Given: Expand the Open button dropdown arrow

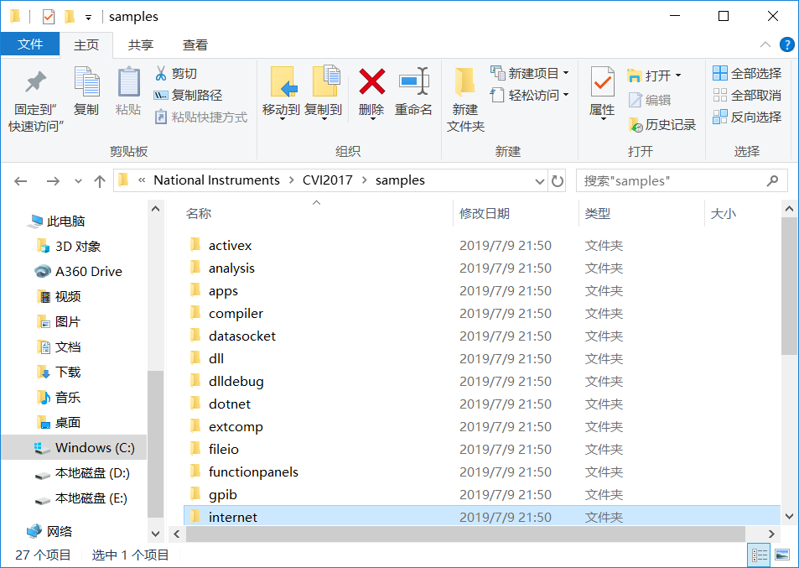Looking at the screenshot, I should (x=678, y=76).
